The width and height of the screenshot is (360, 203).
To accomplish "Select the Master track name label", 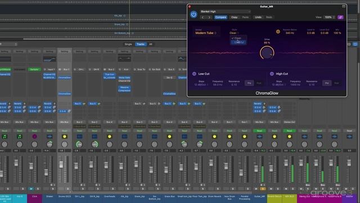I will coord(349,196).
